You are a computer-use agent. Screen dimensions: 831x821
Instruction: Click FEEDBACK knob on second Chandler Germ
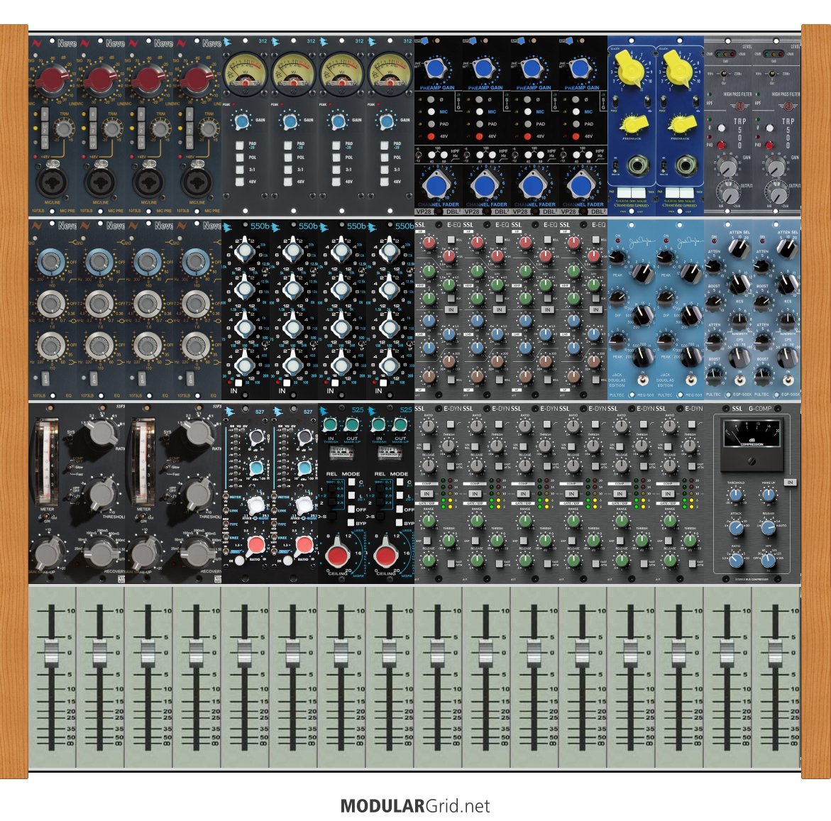point(683,124)
